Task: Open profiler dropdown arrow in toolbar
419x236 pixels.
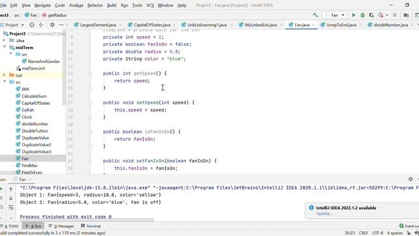Action: (x=387, y=15)
